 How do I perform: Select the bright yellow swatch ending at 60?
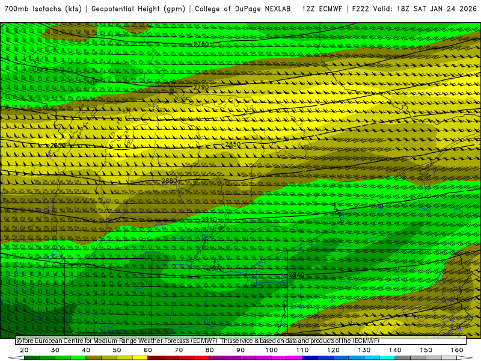point(140,358)
